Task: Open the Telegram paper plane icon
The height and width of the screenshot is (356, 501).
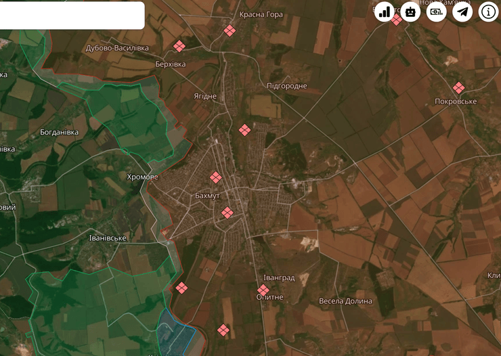Action: pyautogui.click(x=462, y=12)
